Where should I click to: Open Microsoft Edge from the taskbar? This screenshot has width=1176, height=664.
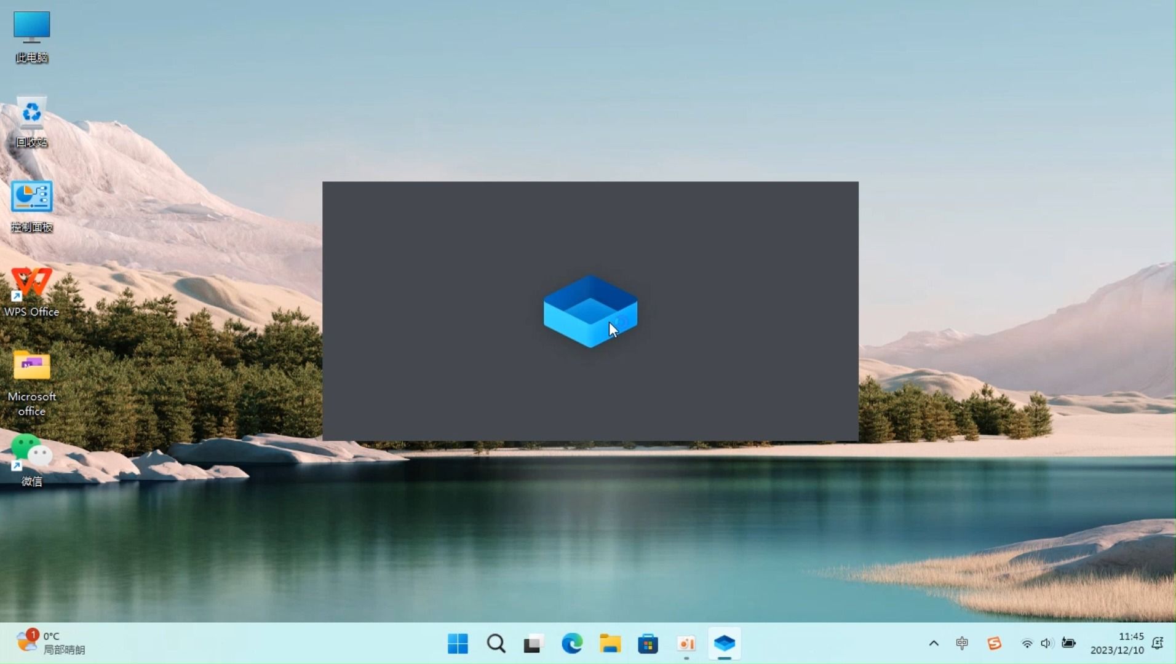pos(571,644)
